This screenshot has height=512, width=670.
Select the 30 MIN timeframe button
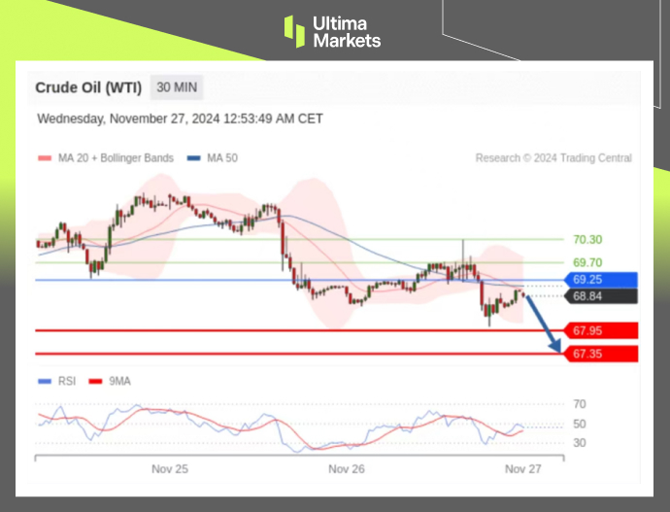177,87
